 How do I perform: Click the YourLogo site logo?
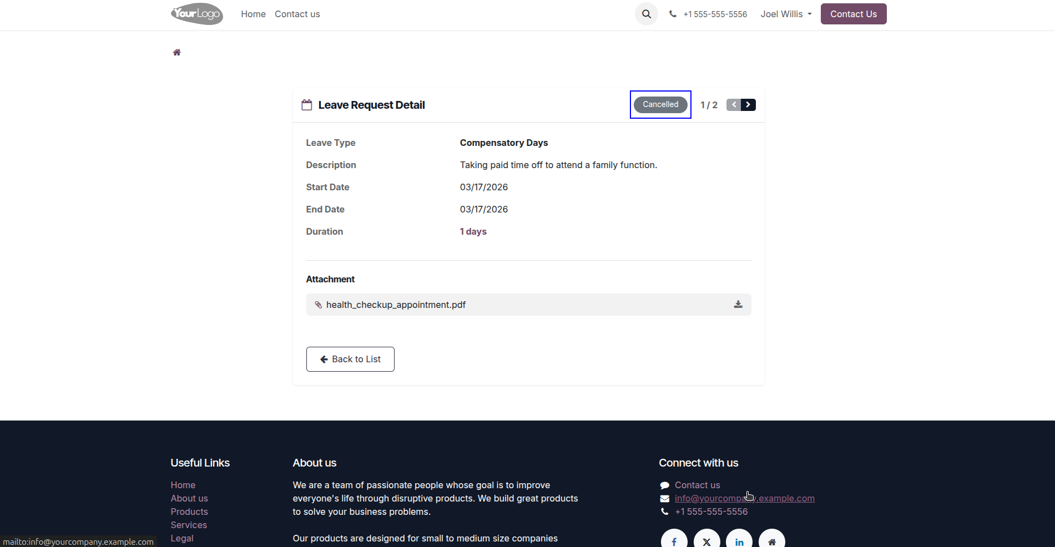coord(197,14)
